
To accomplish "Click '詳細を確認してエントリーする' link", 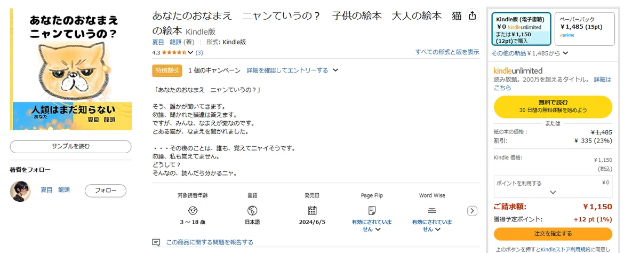I will pos(287,70).
